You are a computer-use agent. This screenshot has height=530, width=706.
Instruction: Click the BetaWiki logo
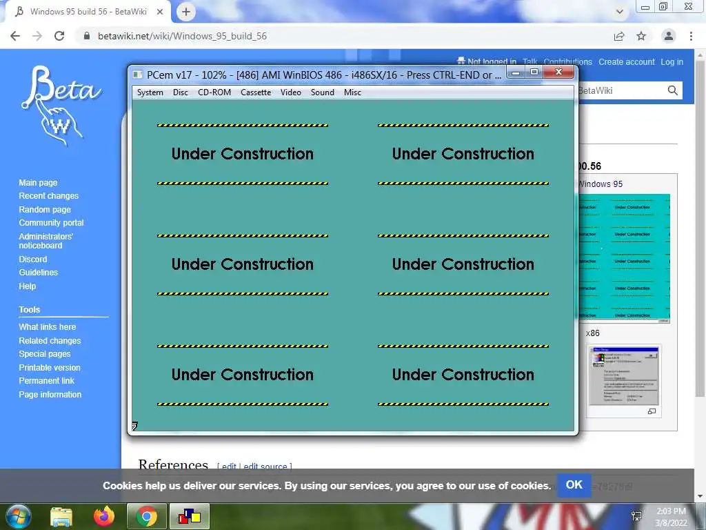pos(61,106)
